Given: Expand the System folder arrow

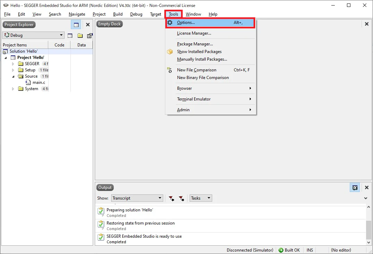Looking at the screenshot, I should pyautogui.click(x=13, y=89).
